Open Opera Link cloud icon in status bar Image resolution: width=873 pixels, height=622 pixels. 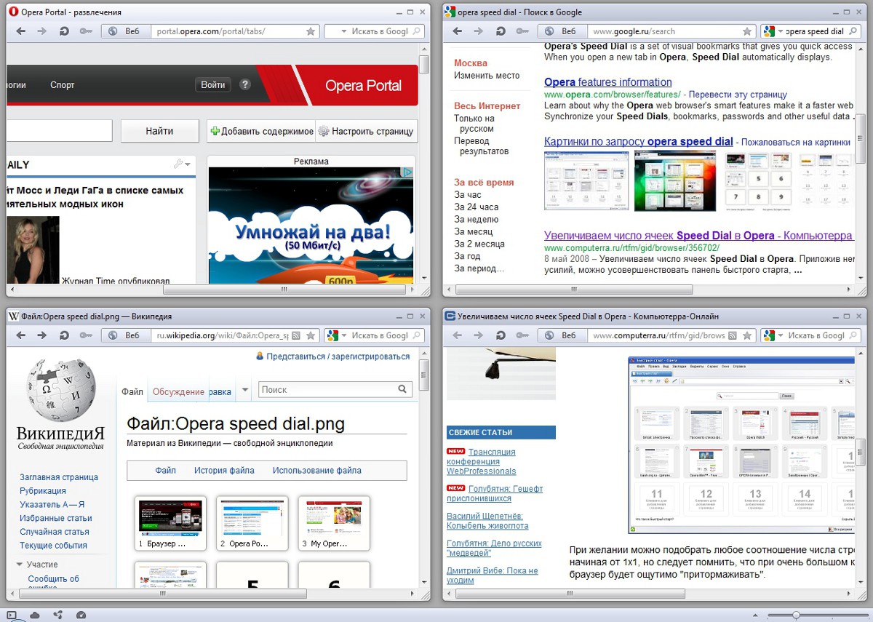pos(34,615)
